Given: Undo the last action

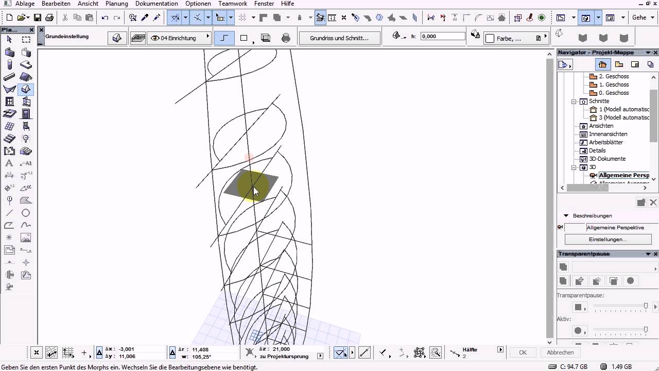Looking at the screenshot, I should (x=105, y=18).
